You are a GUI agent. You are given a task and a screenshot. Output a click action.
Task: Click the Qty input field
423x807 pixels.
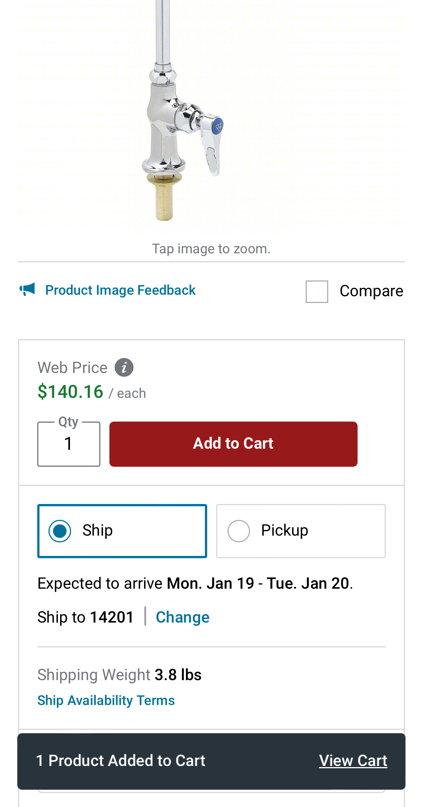[x=69, y=444]
